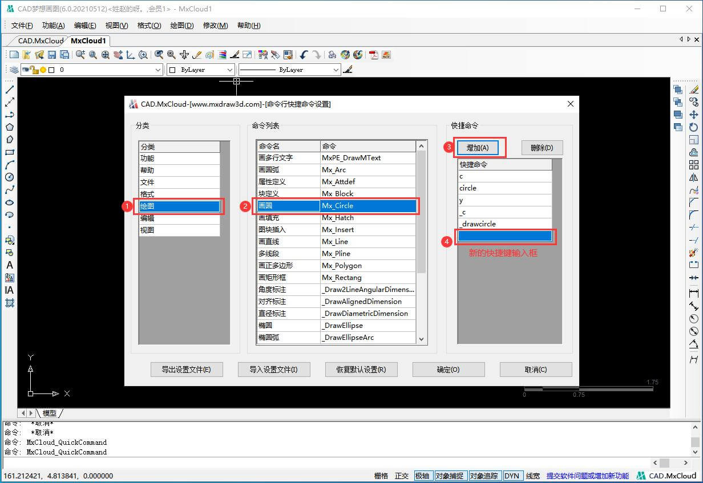The width and height of the screenshot is (703, 483).
Task: Click the Print icon in toolbar
Action: 332,55
